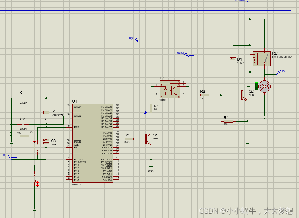Image resolution: width=299 pixels, height=218 pixels.
Task: Click the ground symbol below the P1.2 switch
Action: point(34,210)
